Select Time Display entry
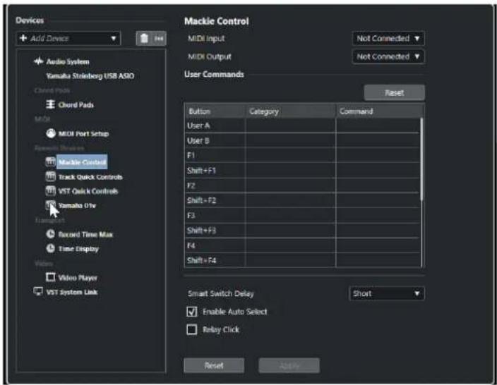The height and width of the screenshot is (385, 497). tap(78, 249)
